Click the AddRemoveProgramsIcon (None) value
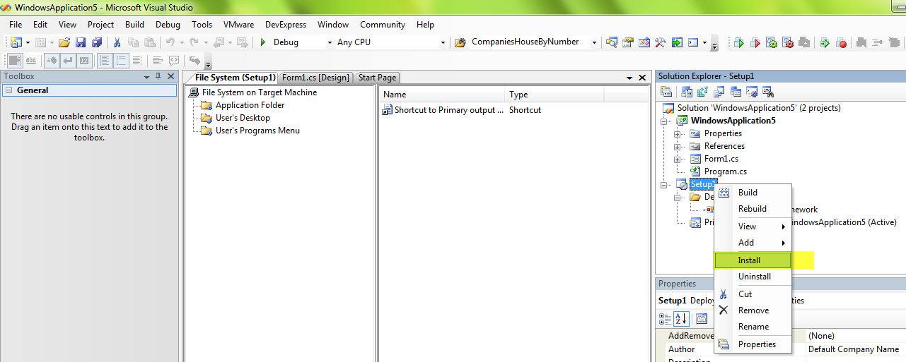Viewport: 906px width, 362px height. coord(855,336)
